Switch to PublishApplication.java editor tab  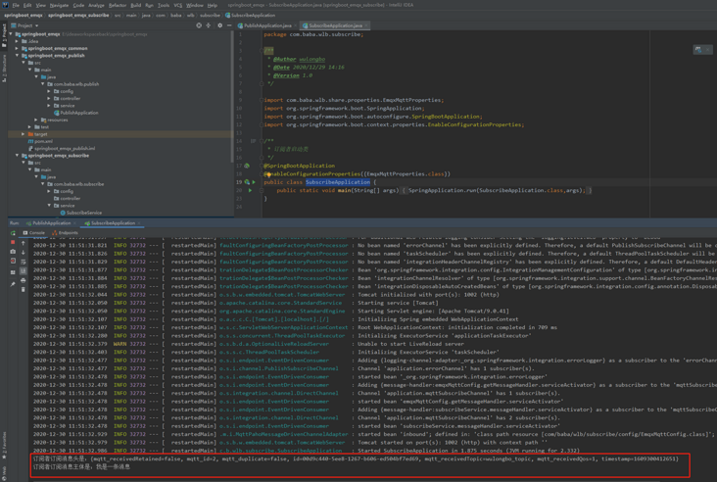(267, 25)
